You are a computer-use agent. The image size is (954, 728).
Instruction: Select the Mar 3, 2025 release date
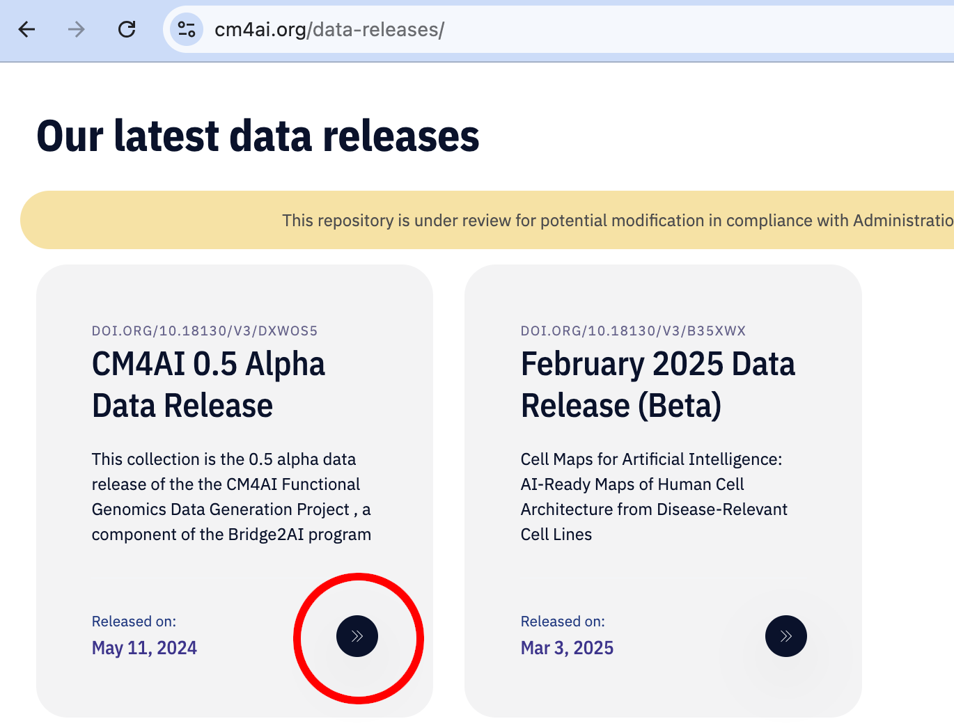[x=567, y=648]
